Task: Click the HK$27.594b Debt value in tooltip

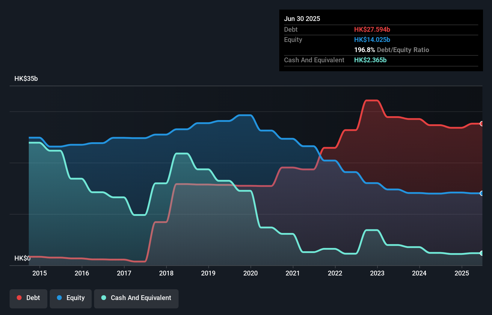Action: pos(372,29)
